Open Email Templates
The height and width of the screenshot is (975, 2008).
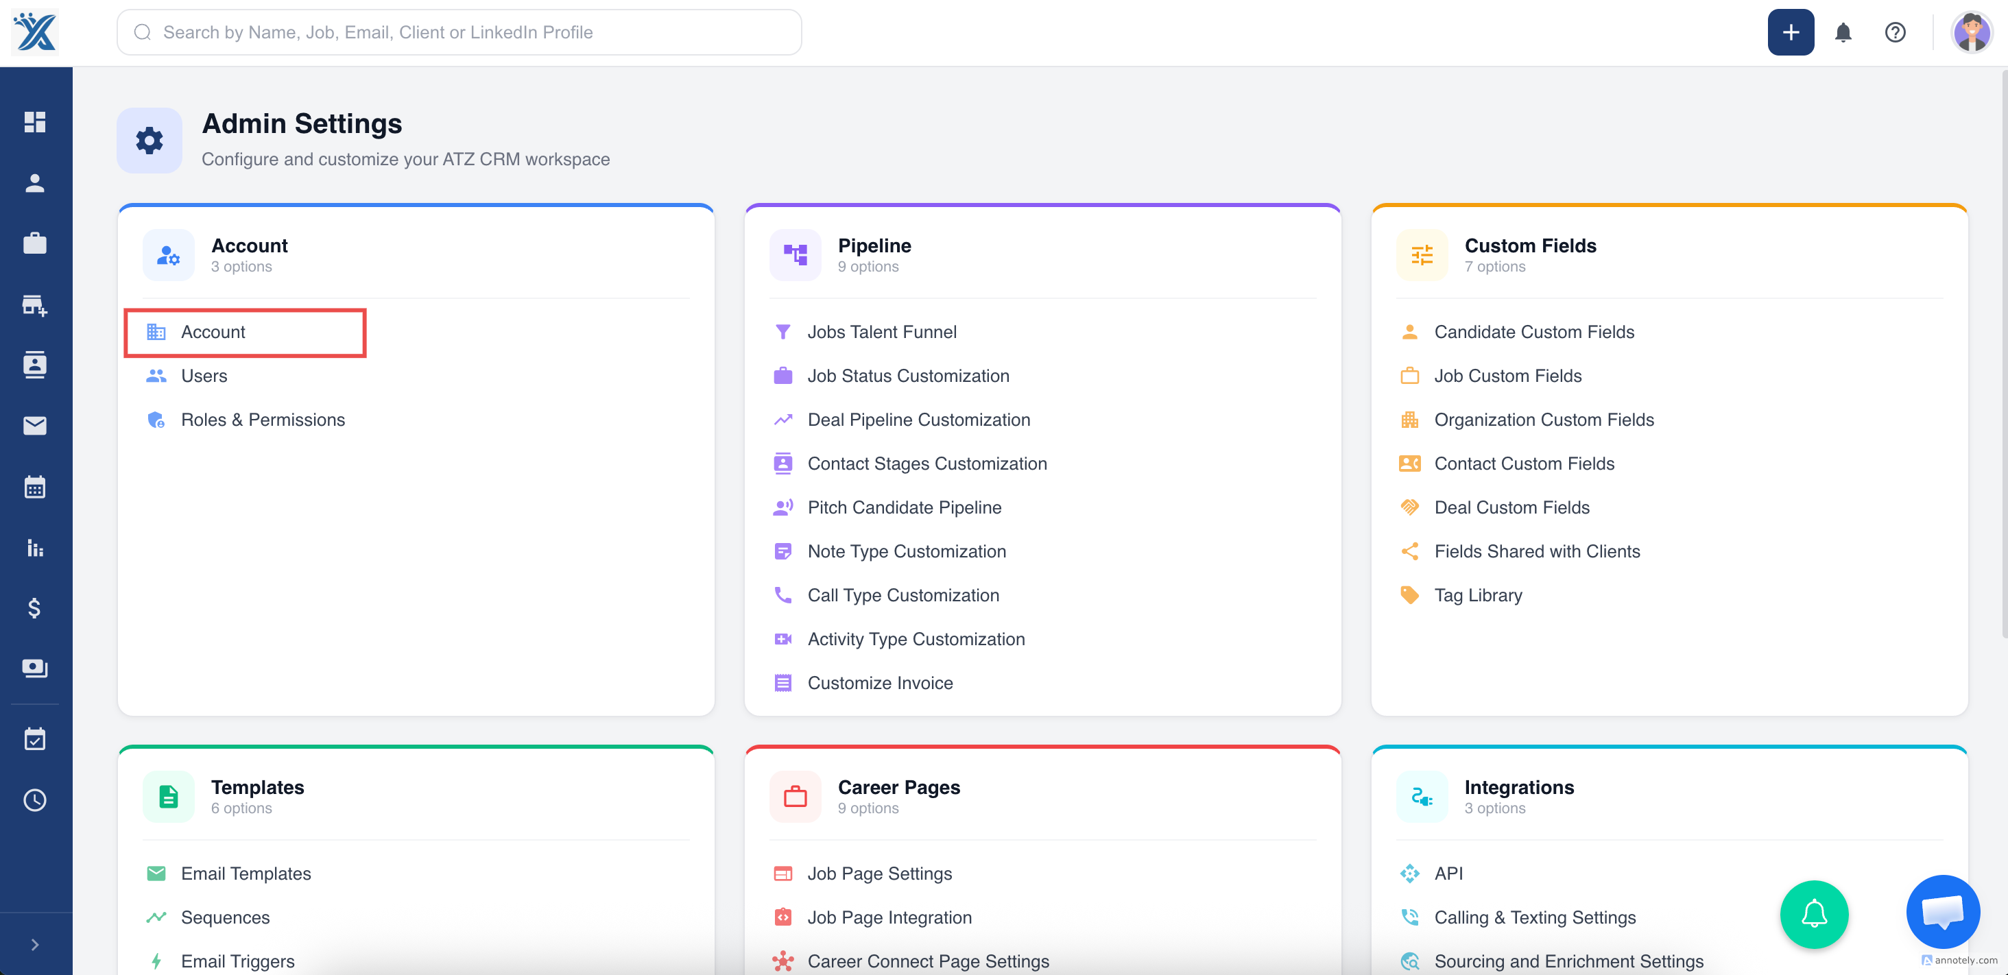click(x=246, y=874)
